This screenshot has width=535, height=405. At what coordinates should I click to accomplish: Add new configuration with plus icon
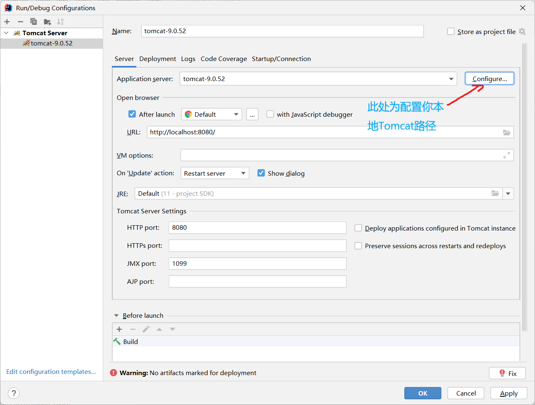(x=7, y=22)
